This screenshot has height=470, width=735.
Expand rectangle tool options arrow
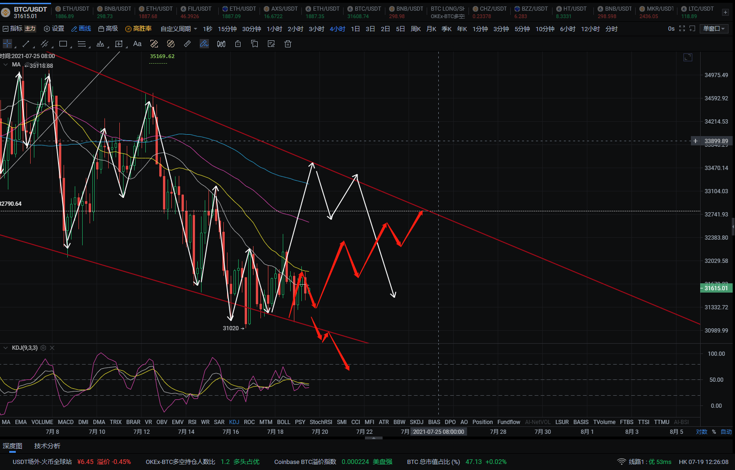coord(71,47)
